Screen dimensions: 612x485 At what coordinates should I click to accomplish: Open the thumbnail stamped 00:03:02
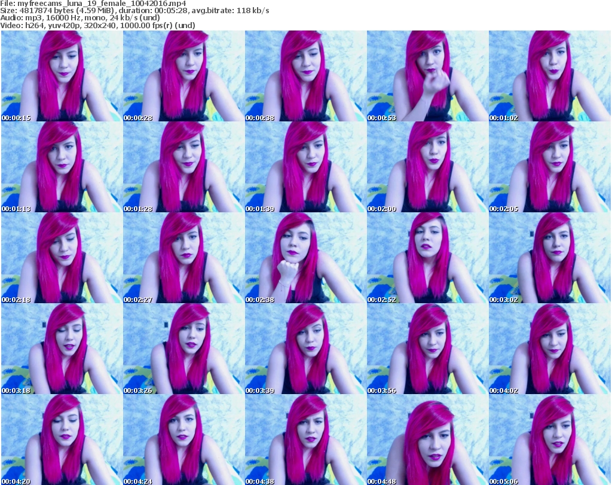(x=550, y=258)
